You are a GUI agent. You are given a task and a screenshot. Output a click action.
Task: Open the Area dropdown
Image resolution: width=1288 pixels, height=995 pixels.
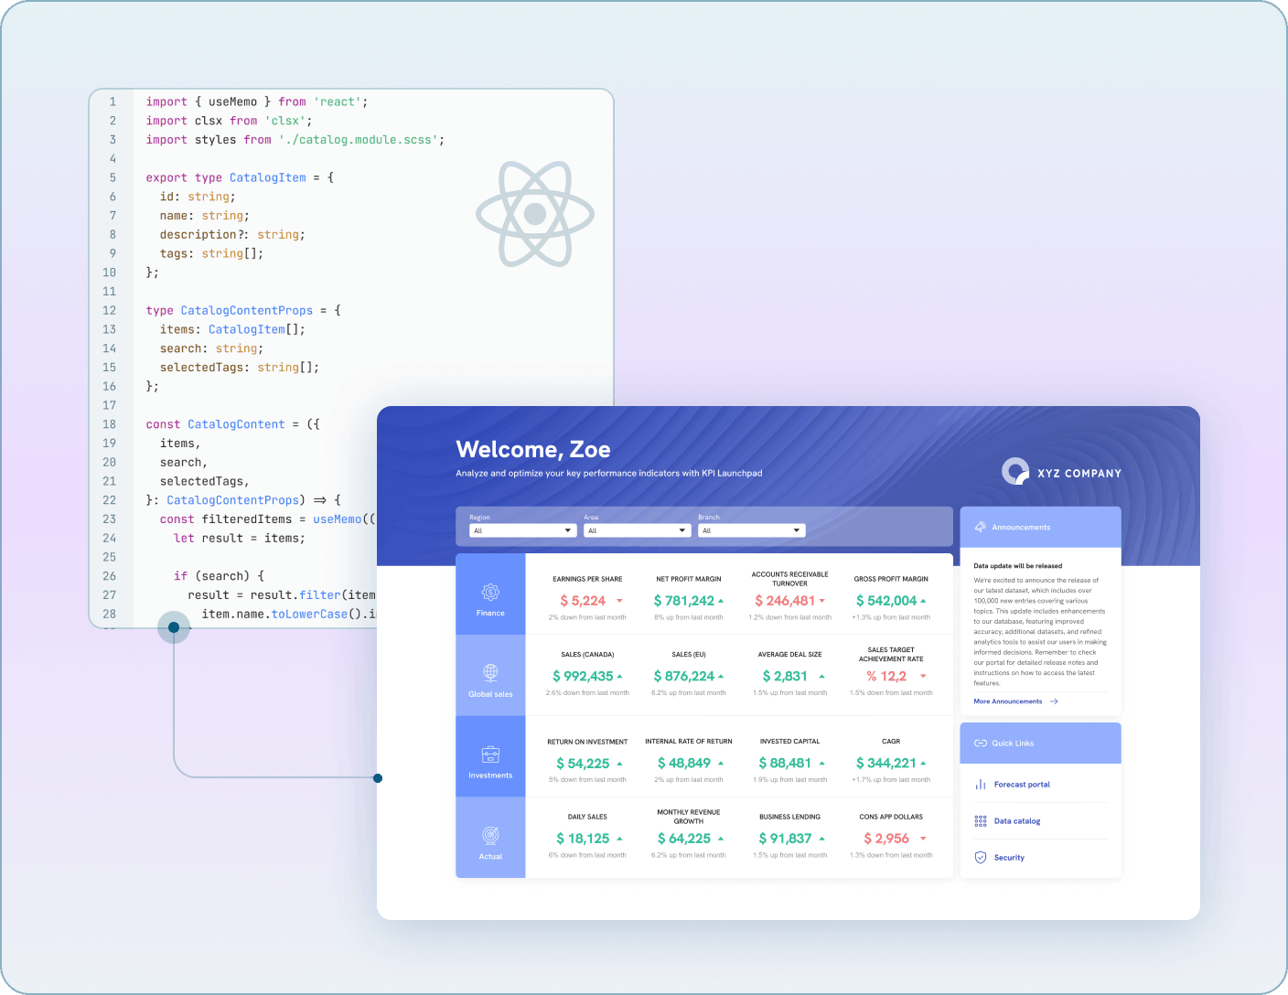point(637,530)
